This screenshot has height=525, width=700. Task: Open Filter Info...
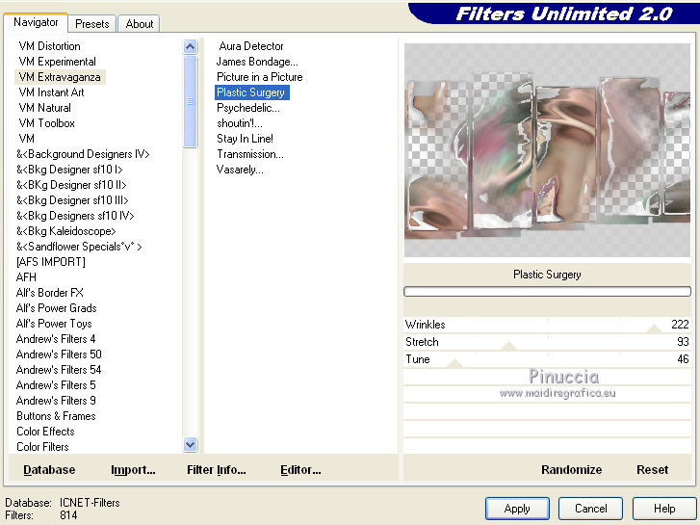(216, 469)
